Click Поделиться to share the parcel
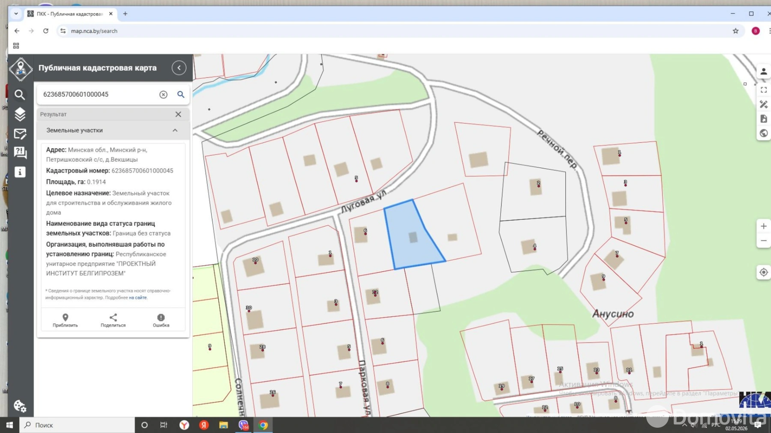The width and height of the screenshot is (771, 433). pos(113,320)
